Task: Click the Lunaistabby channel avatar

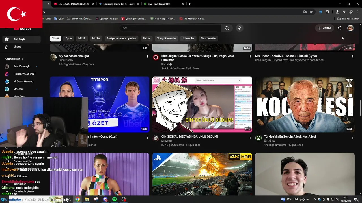Action: tap(53, 57)
